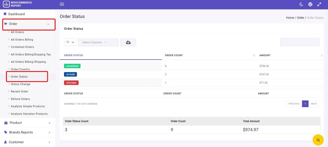Expand the Product menu section
This screenshot has height=147, width=328.
[x=28, y=123]
